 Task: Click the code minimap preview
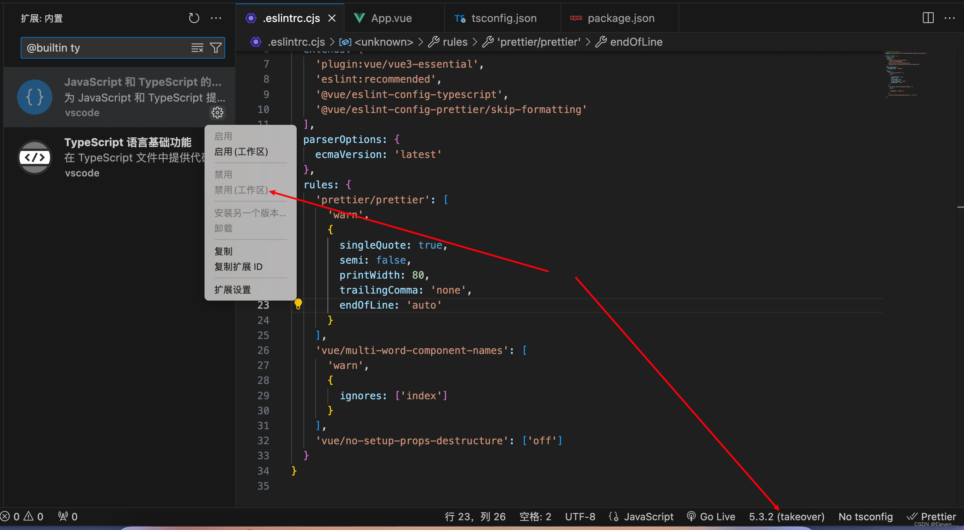tap(905, 75)
